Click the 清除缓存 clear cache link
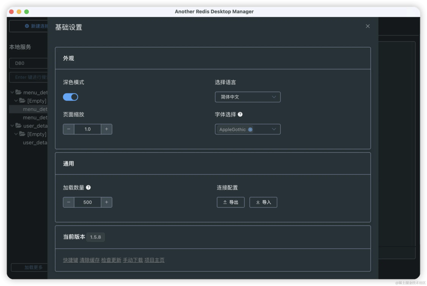This screenshot has width=427, height=286. coord(90,260)
